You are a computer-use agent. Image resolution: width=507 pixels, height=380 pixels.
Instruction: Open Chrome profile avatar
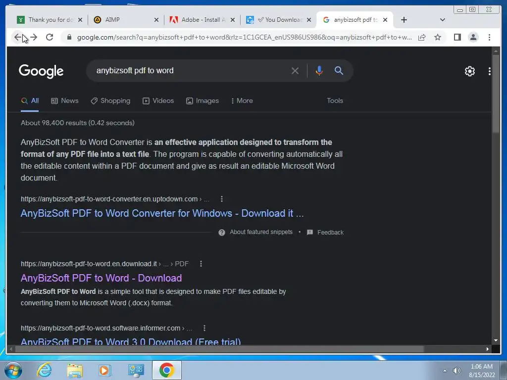pos(473,37)
